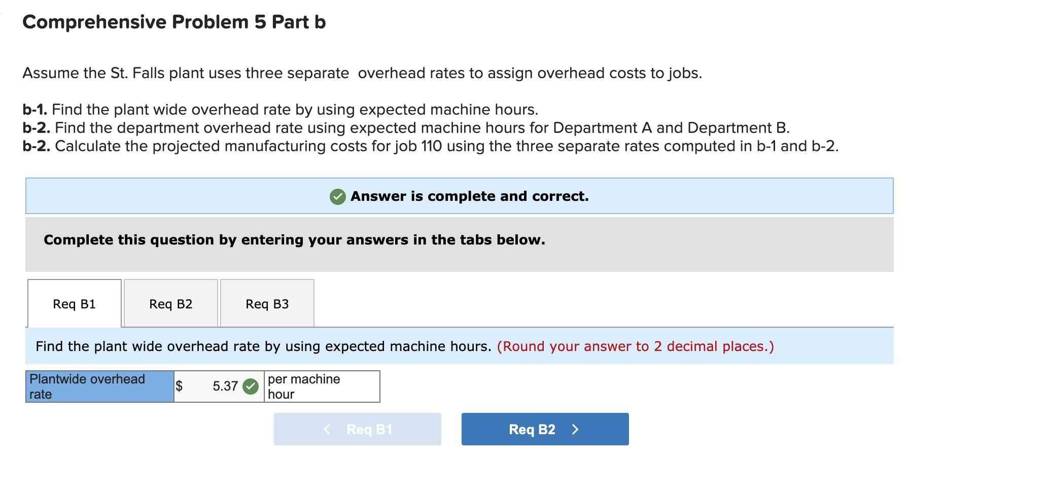Click the Comprehensive Problem 5 Part b heading
This screenshot has height=491, width=1049.
[174, 21]
